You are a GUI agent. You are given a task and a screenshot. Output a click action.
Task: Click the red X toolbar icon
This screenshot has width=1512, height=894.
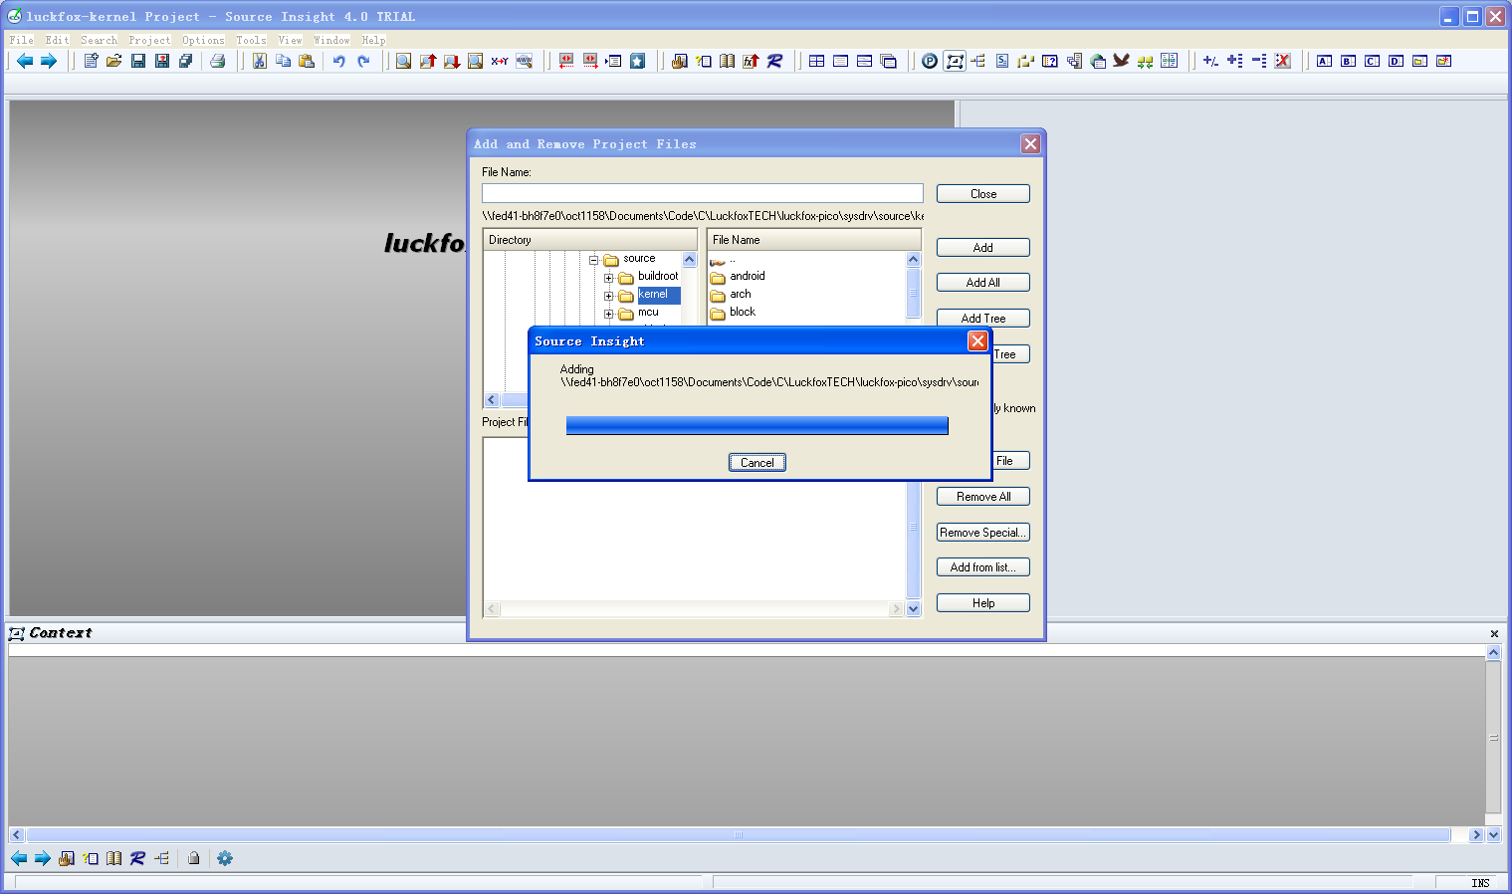click(x=1283, y=61)
